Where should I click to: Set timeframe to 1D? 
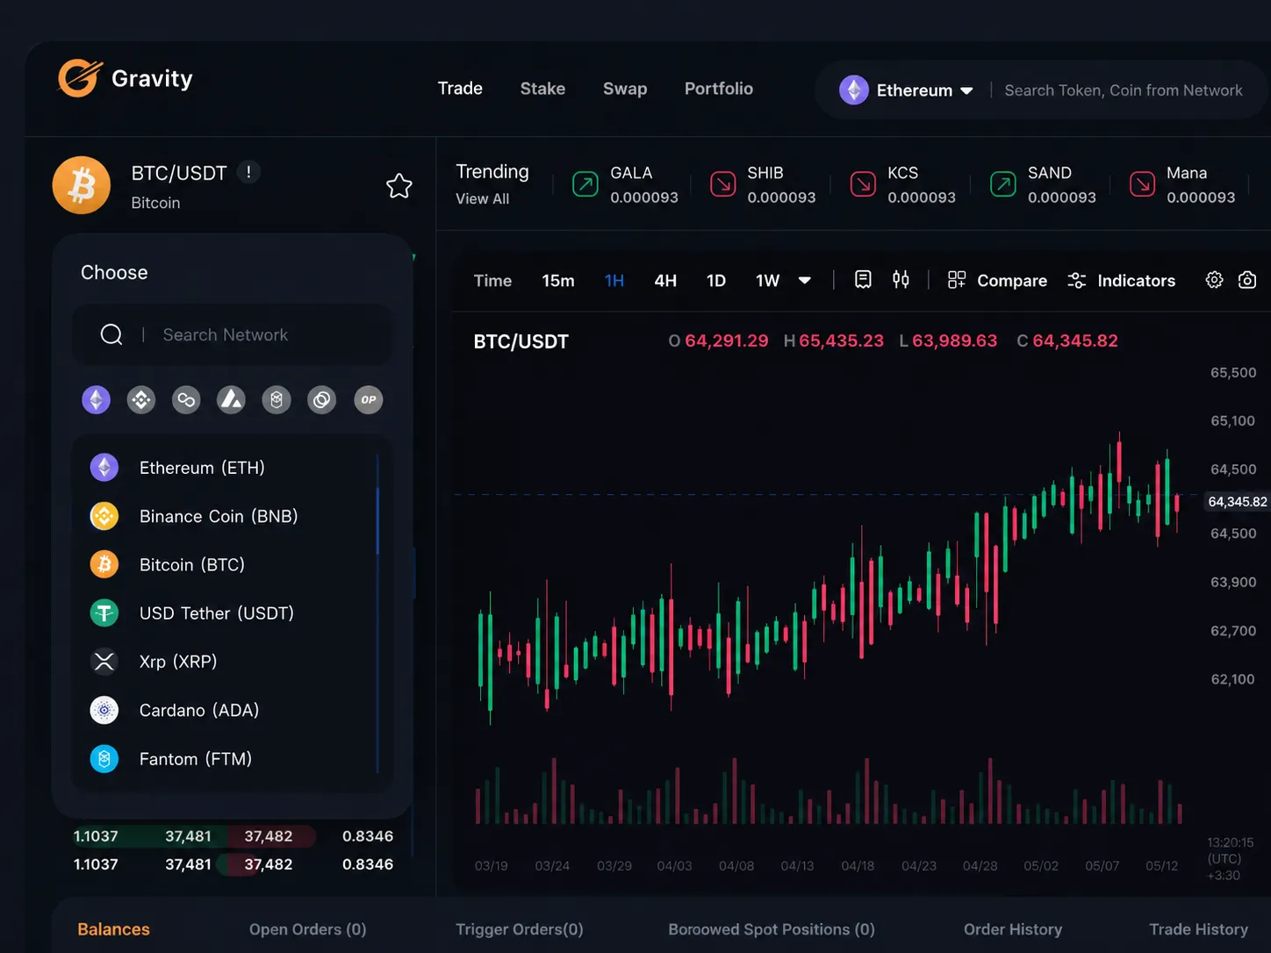tap(716, 281)
